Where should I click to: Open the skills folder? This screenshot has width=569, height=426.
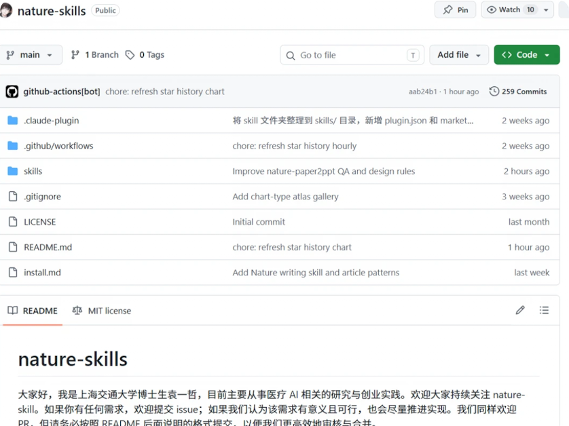click(33, 172)
